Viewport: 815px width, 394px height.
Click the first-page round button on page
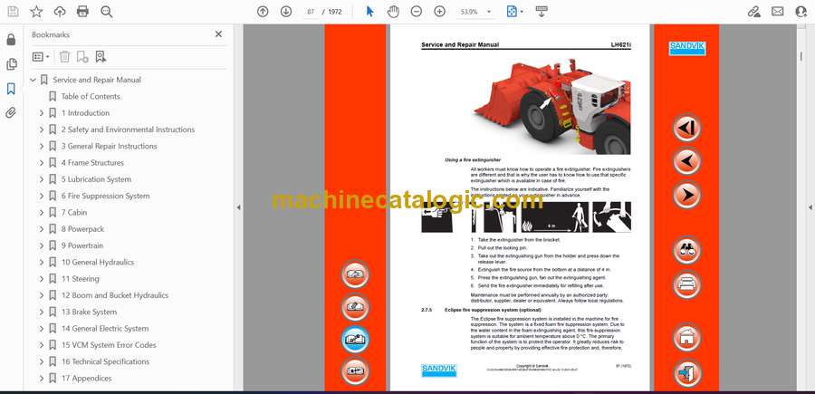(x=686, y=128)
